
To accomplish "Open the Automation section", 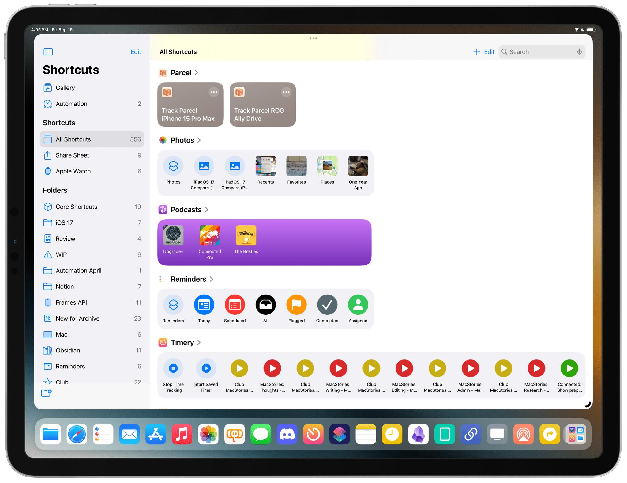I will pyautogui.click(x=92, y=104).
